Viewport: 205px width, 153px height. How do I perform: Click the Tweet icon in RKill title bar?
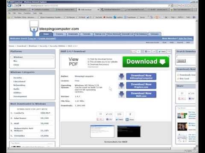tap(162, 51)
